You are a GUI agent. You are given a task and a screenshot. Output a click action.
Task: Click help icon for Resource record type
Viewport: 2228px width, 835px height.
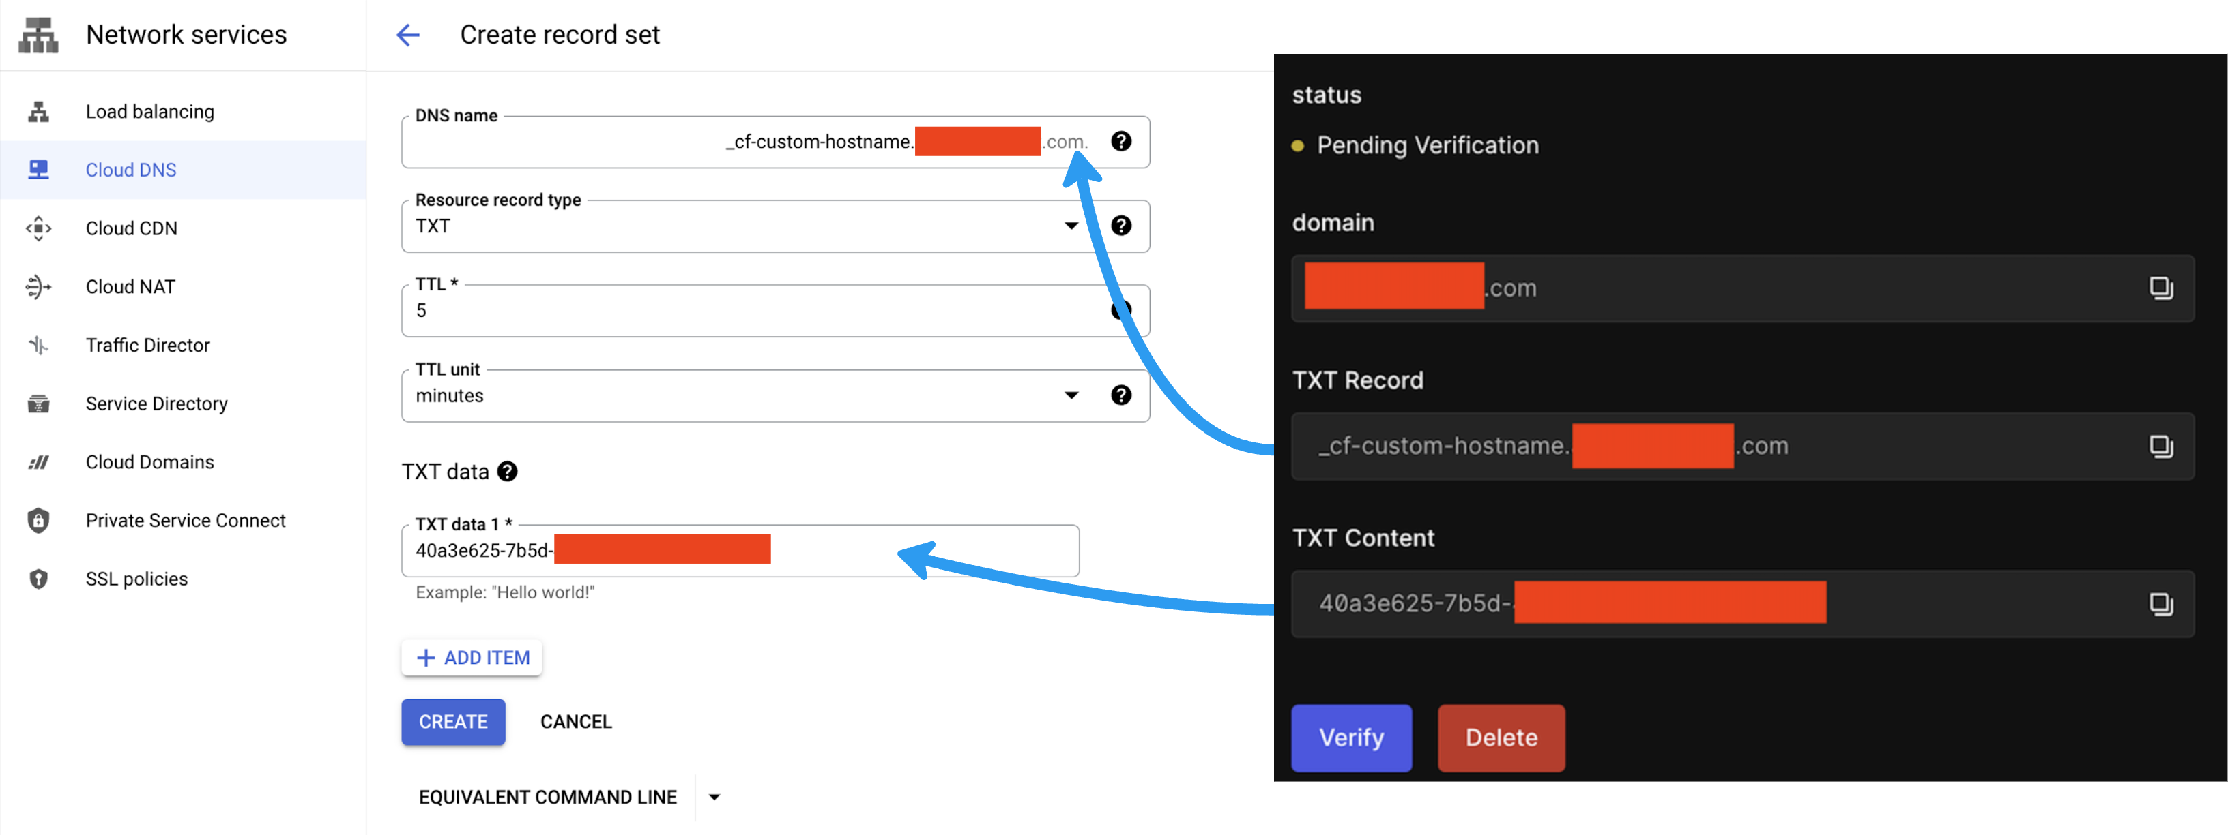(x=1121, y=226)
